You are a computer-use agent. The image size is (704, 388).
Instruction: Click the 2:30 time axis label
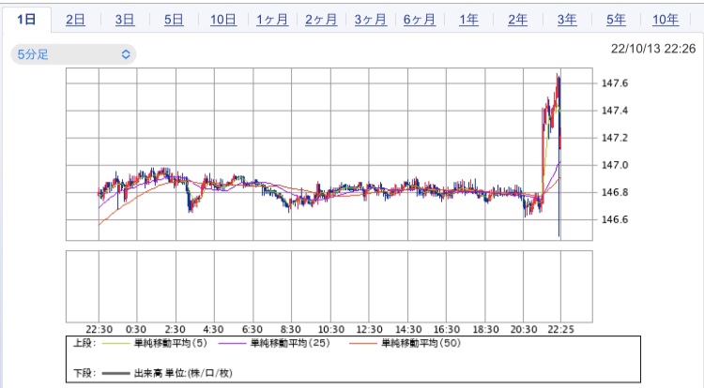pos(175,330)
